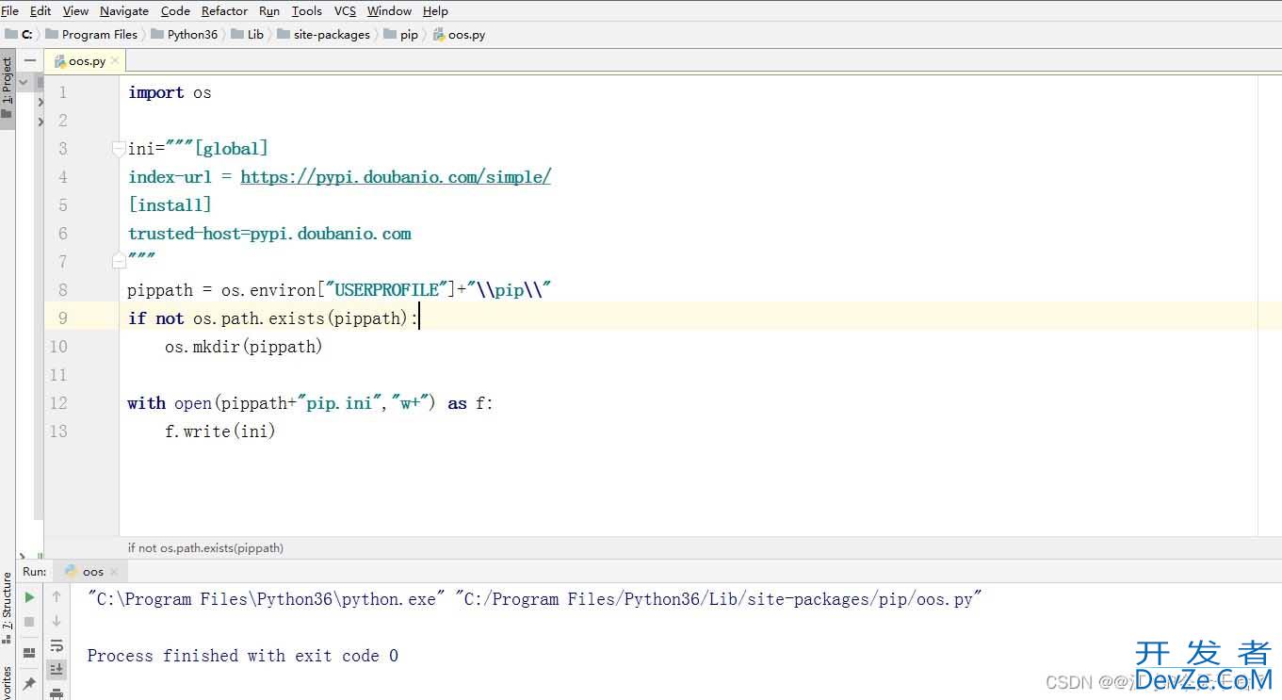Rerun the oos script with green play icon
This screenshot has width=1282, height=700.
coord(29,596)
